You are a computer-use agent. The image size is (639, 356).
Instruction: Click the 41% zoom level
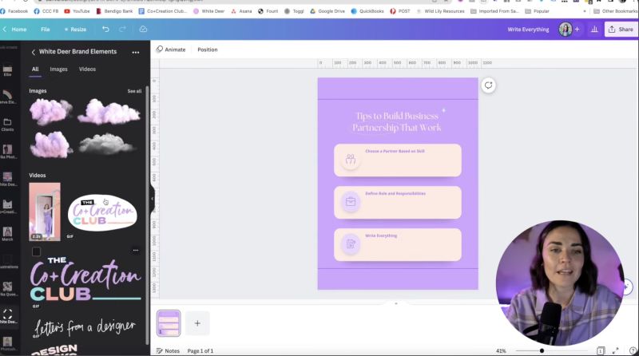click(x=501, y=350)
